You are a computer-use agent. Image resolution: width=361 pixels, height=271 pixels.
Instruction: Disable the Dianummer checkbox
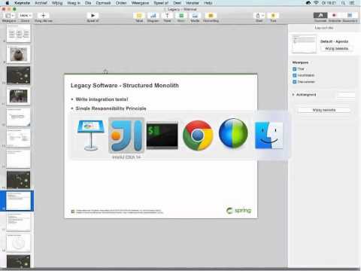(x=295, y=82)
